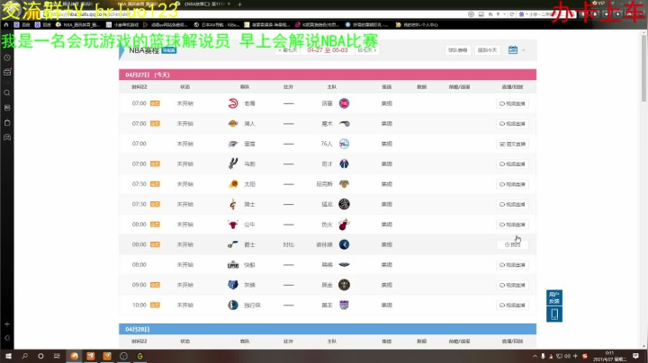Click the browser sidebar shopping bag icon

(7, 123)
